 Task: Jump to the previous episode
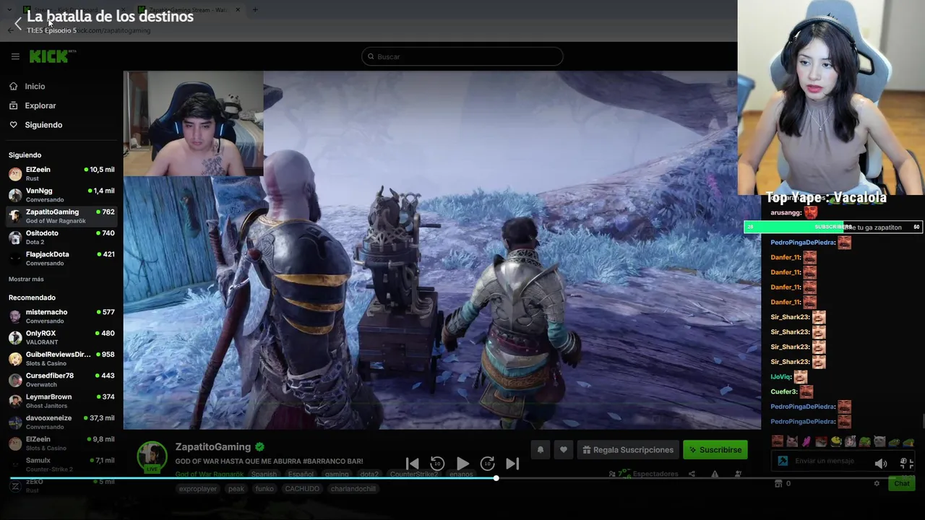(412, 464)
